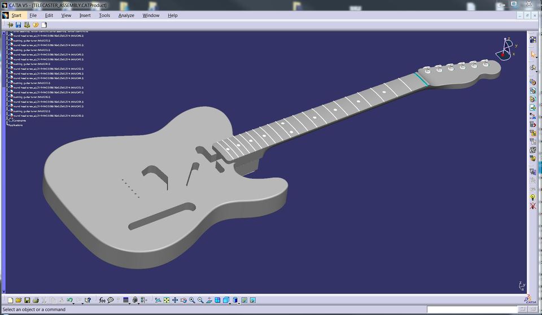Open the Tools menu

pos(104,15)
